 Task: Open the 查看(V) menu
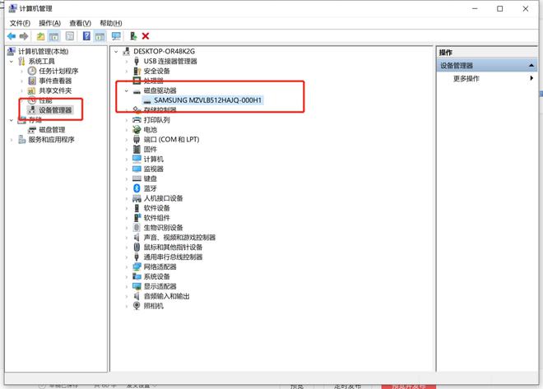(x=80, y=23)
